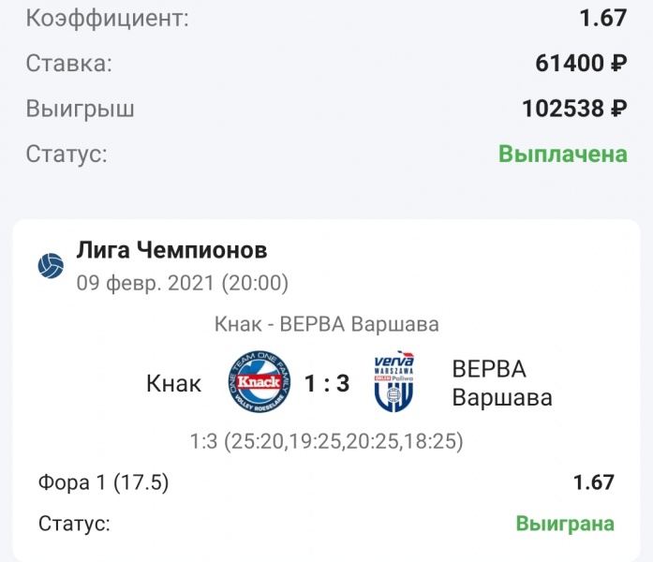Click the blue volleyball sport icon
653x562 pixels.
(51, 266)
